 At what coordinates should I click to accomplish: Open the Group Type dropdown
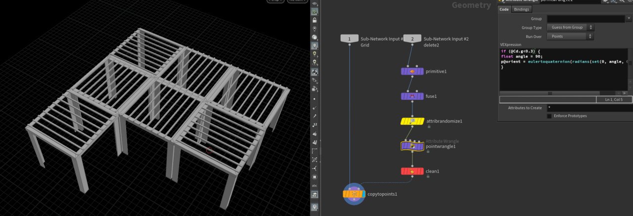pos(570,28)
